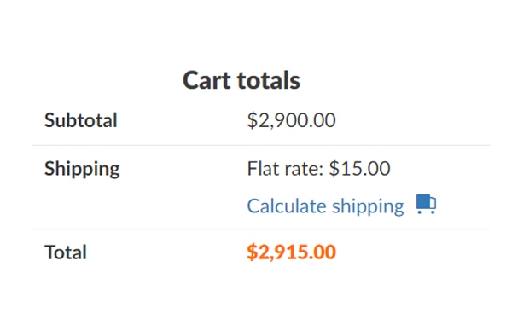Viewport: 506px width, 325px height.
Task: Click the word Calculate in the shipping link
Action: pos(287,206)
